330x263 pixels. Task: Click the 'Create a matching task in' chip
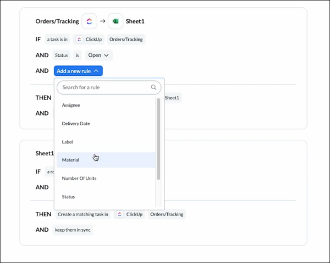(82, 213)
